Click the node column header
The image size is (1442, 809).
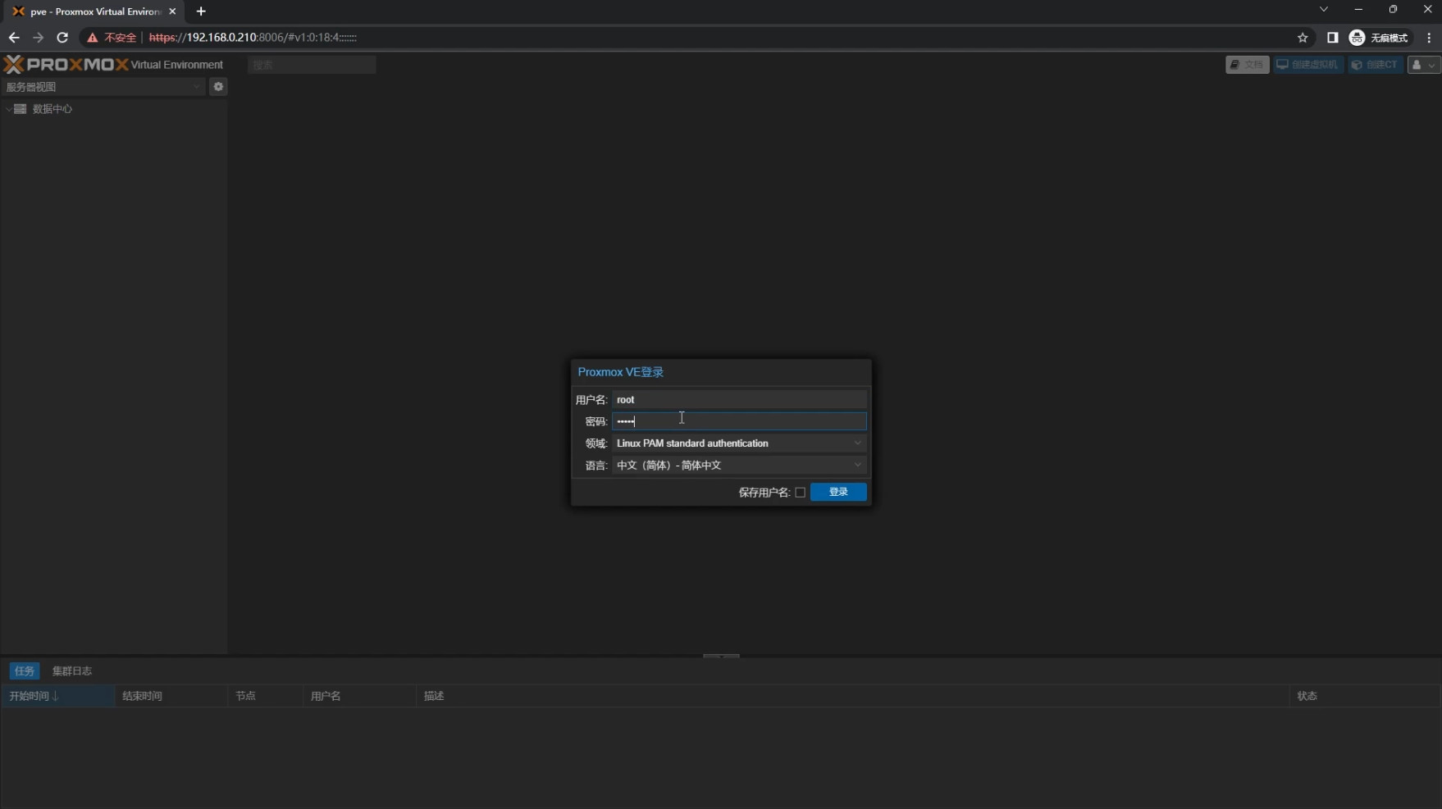coord(266,696)
